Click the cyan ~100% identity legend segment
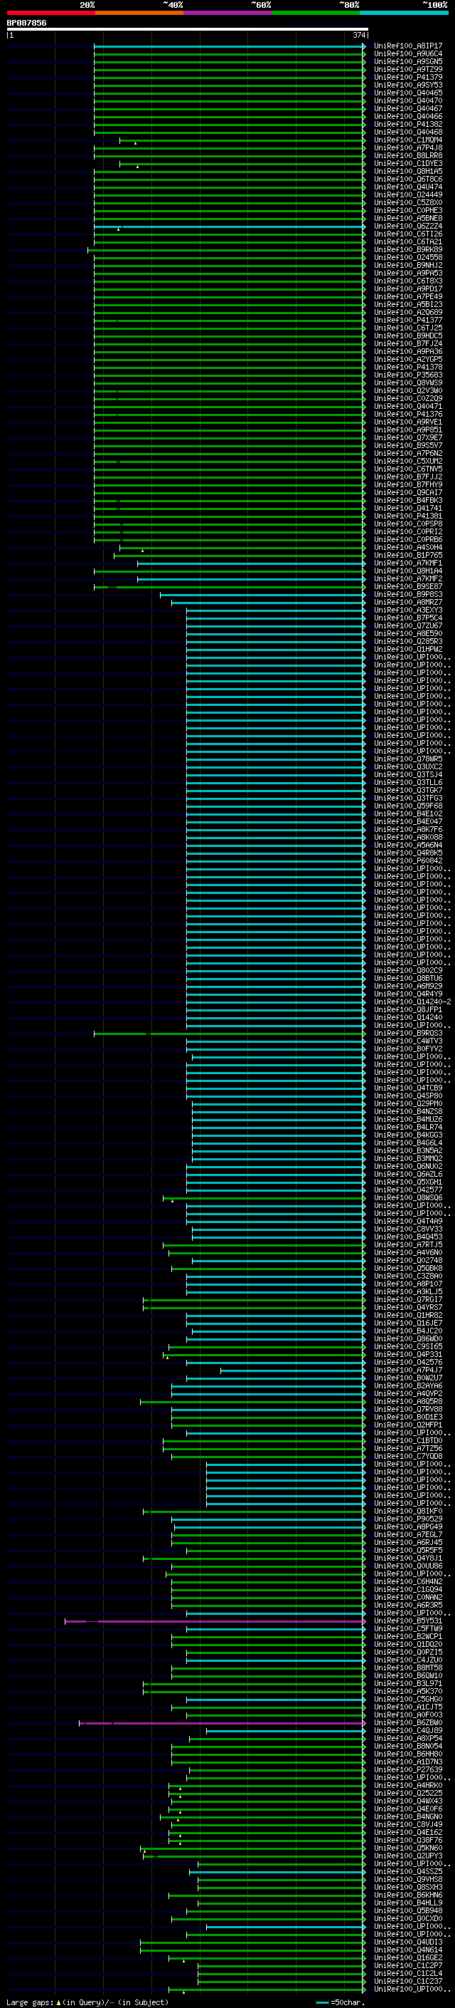Viewport: 455px width, 2008px height. 404,13
